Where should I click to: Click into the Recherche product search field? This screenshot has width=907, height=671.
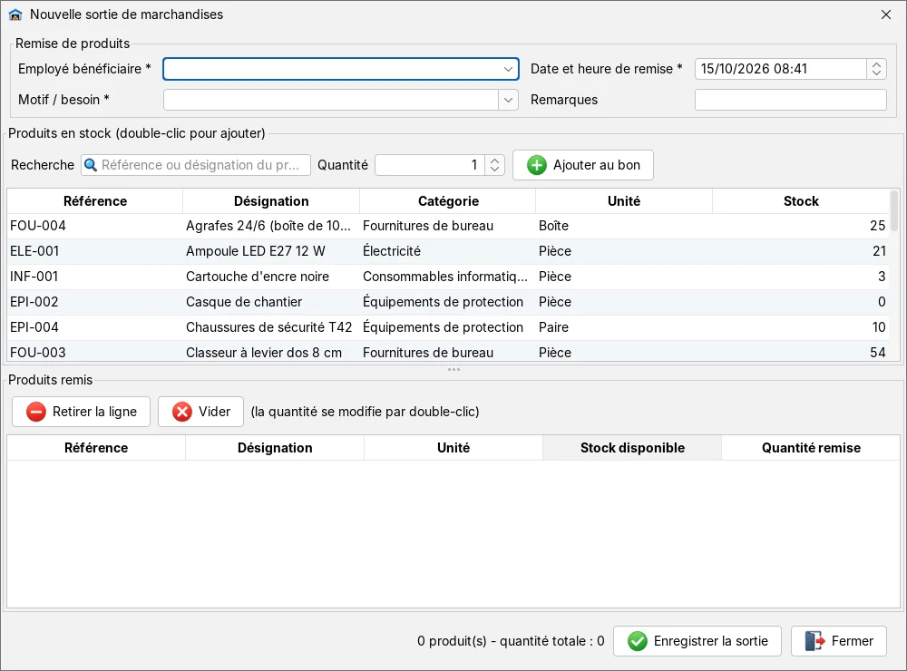click(196, 165)
